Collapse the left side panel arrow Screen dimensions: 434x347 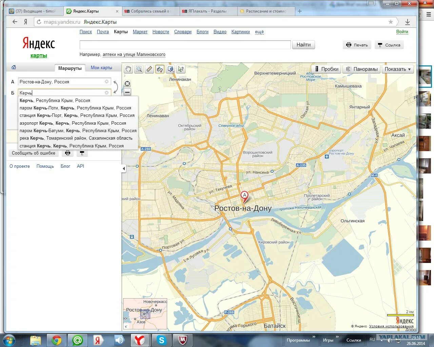coord(124,168)
